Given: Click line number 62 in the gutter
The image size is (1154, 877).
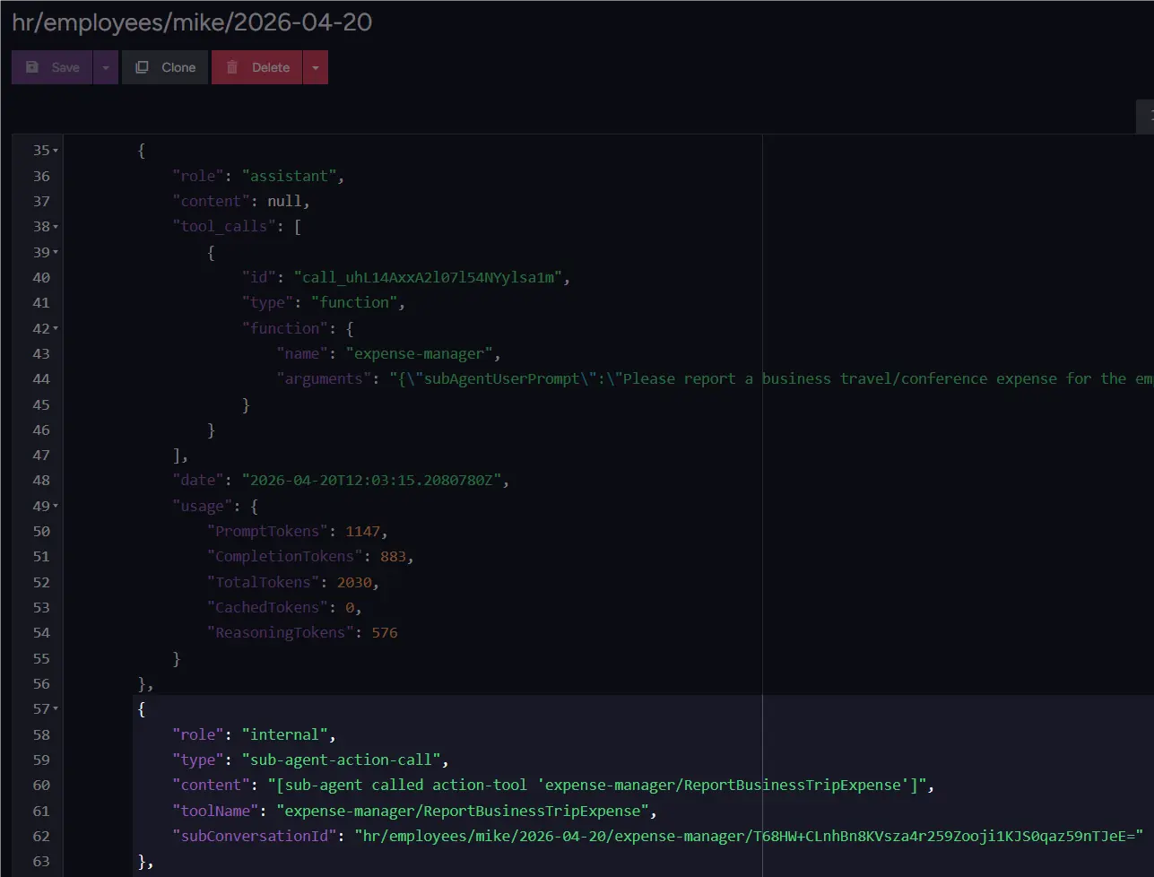Looking at the screenshot, I should pyautogui.click(x=41, y=836).
